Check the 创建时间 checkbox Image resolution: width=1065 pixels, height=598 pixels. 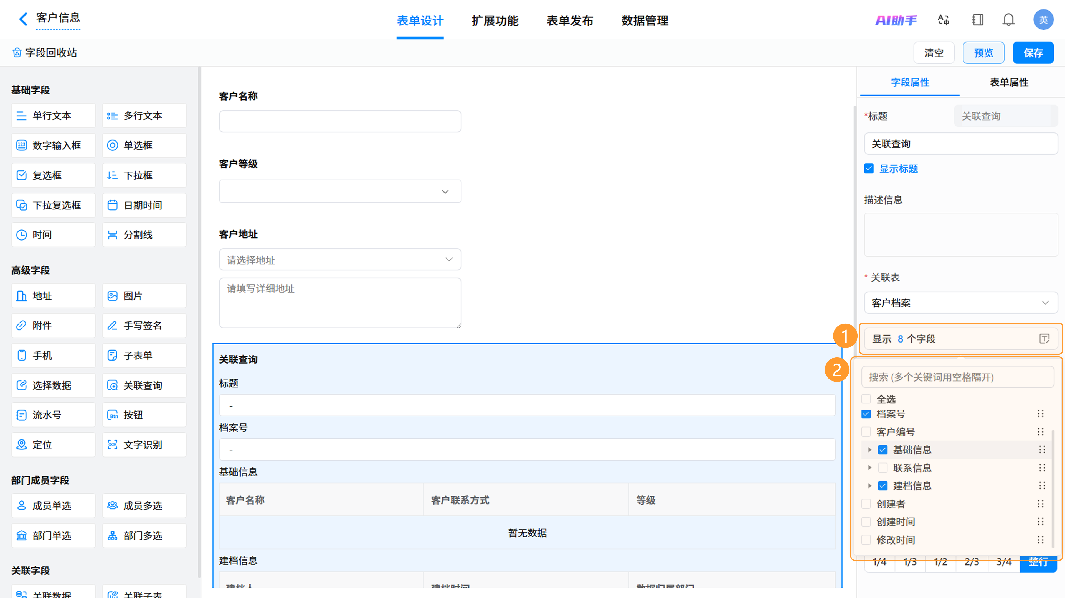pos(866,522)
